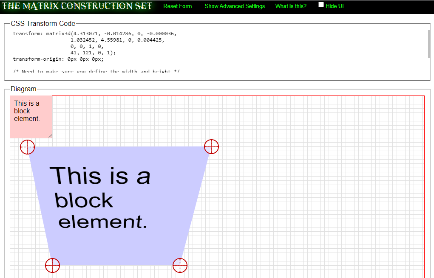Click the Reset Form link
Screen dimensions: 434x278
tap(177, 6)
